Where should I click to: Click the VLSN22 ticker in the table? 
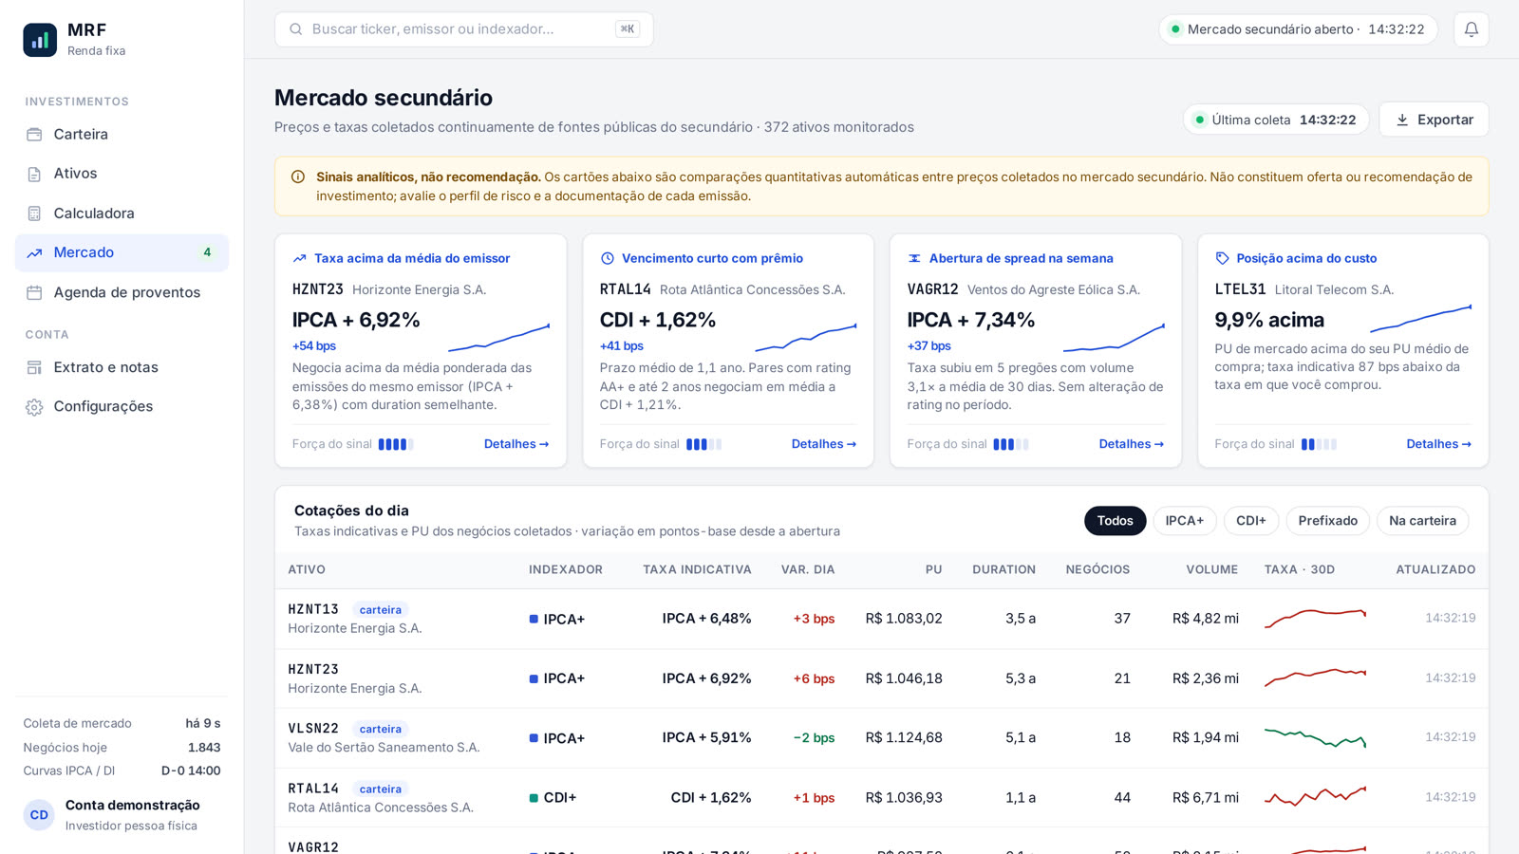point(313,729)
